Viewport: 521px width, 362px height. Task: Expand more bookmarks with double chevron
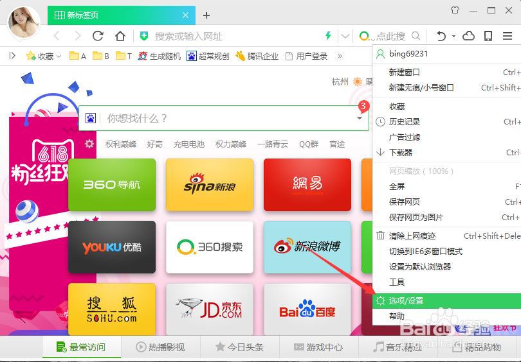click(x=340, y=56)
